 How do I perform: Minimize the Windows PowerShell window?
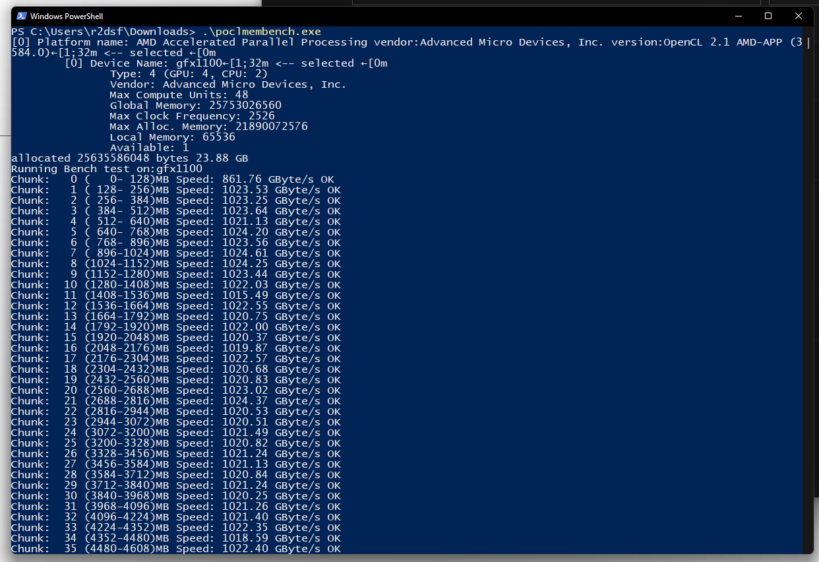coord(737,16)
